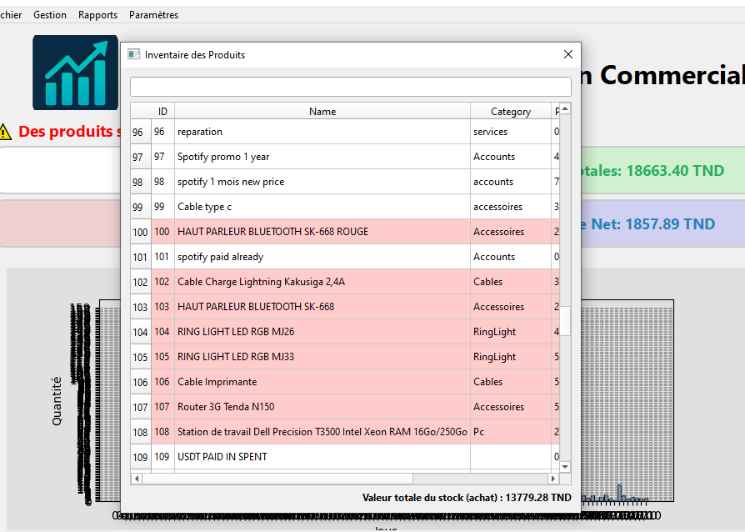This screenshot has width=745, height=532.
Task: Select the row header numbered 96
Action: point(141,132)
